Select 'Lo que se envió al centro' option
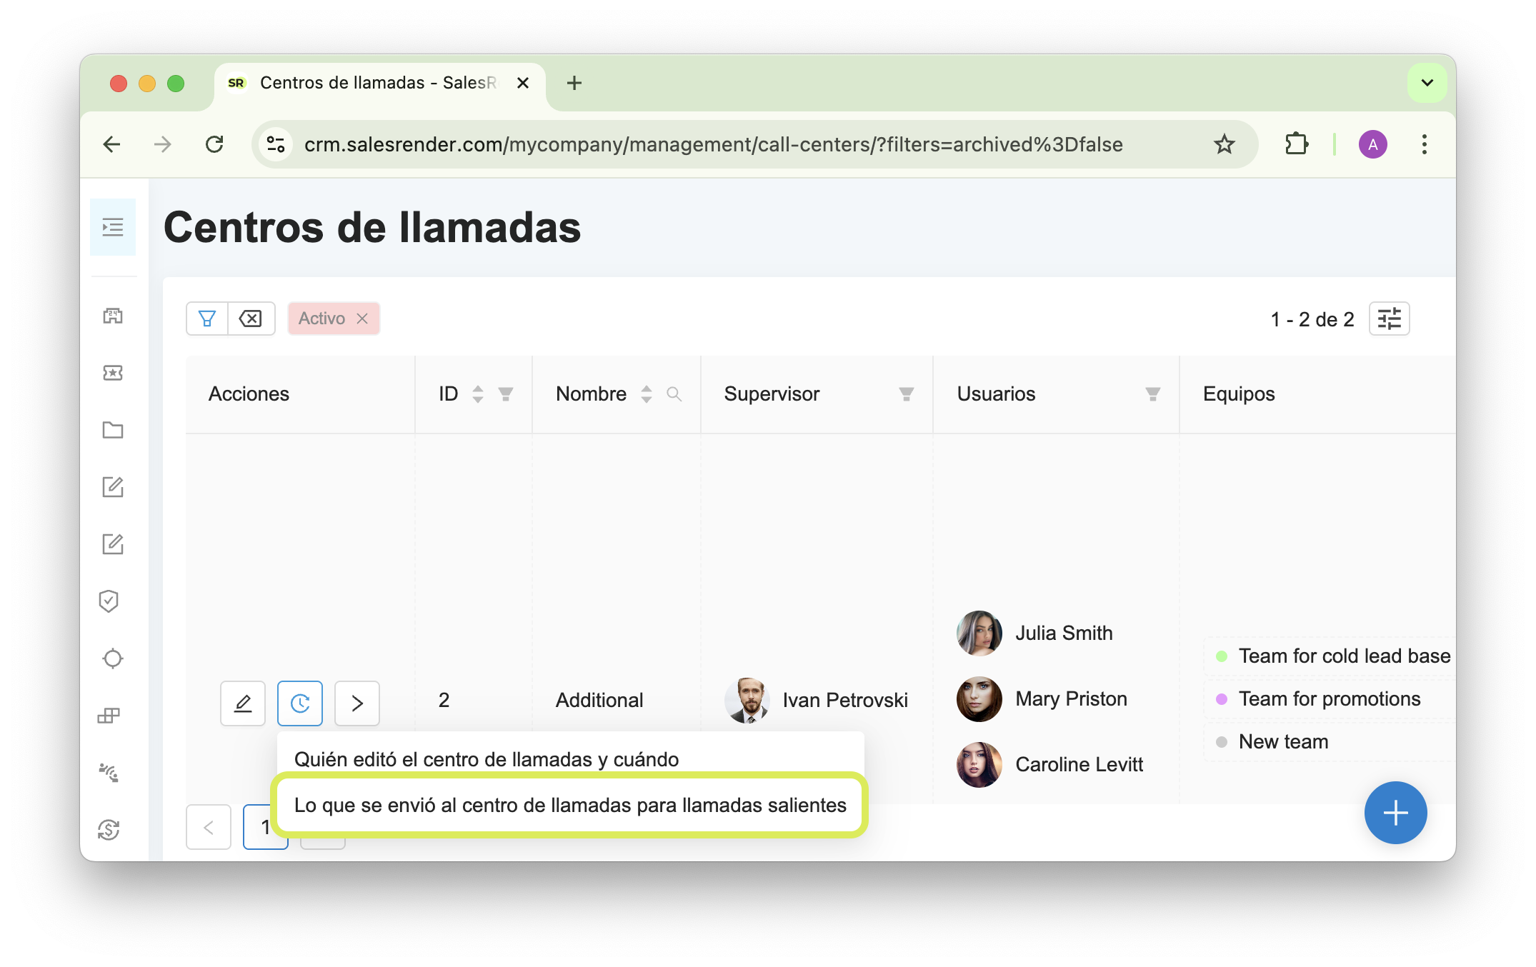1536x967 pixels. pyautogui.click(x=570, y=806)
